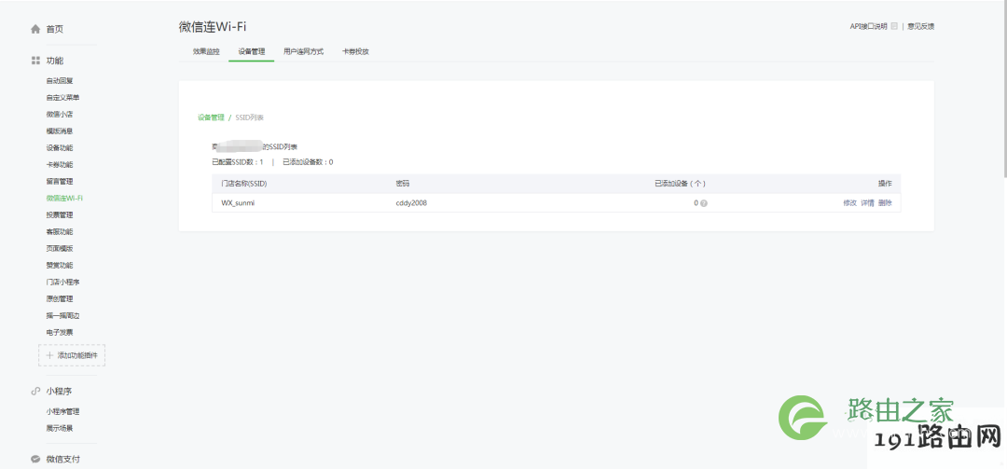
Task: Select the 设备管理 tab
Action: [251, 51]
